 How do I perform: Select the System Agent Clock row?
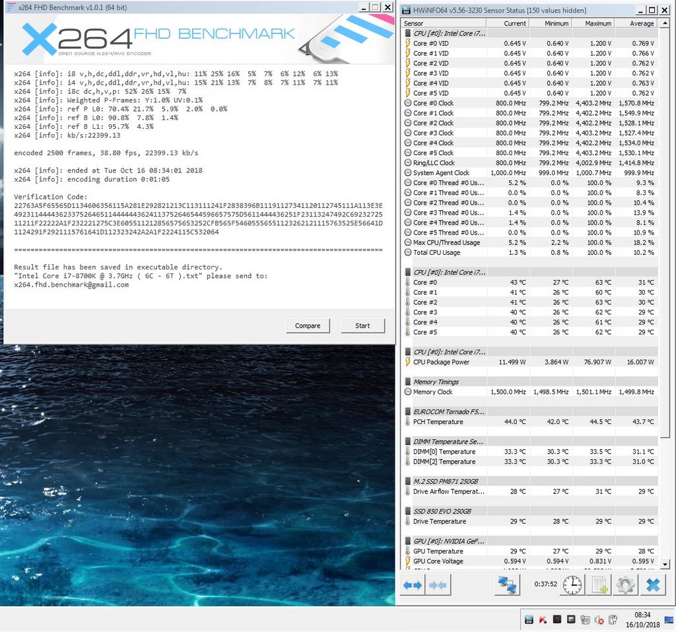pos(530,172)
